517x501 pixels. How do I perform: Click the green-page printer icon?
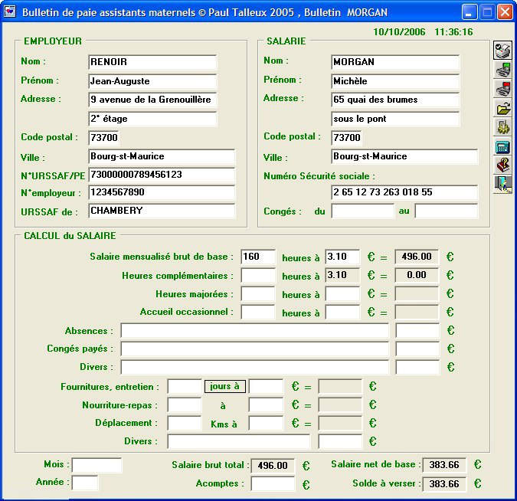(502, 69)
